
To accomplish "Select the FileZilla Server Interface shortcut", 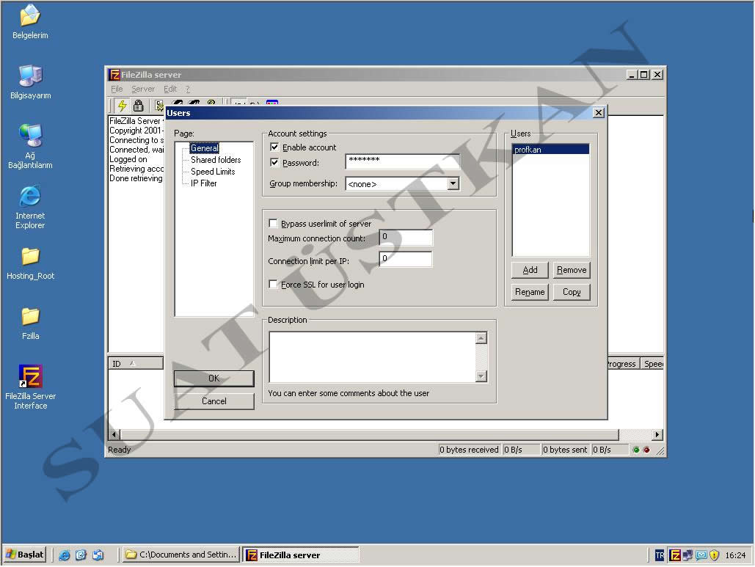I will (30, 387).
